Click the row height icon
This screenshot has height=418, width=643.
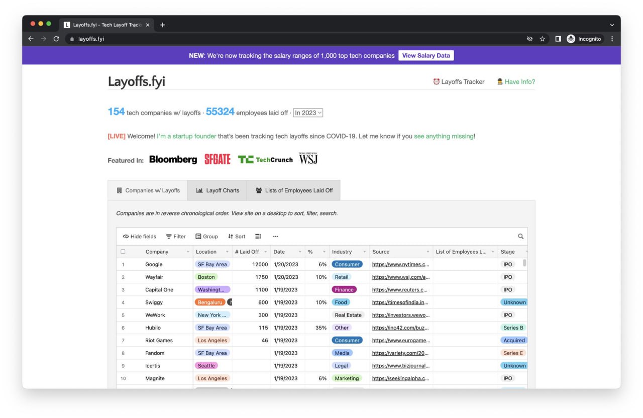coord(258,237)
